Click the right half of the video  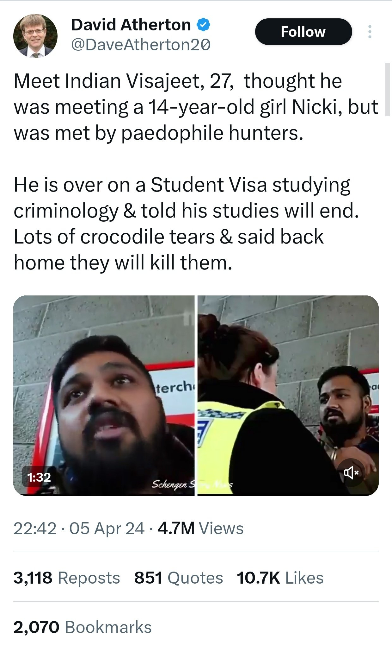click(x=288, y=396)
